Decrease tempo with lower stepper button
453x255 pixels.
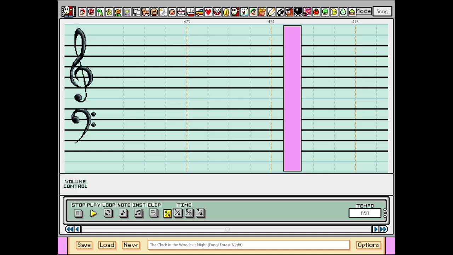point(385,215)
